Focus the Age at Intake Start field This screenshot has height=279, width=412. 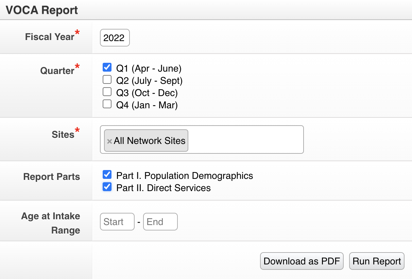(117, 222)
